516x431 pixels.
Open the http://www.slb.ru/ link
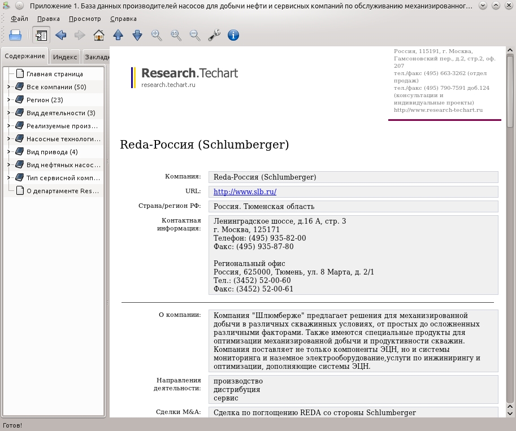[245, 192]
